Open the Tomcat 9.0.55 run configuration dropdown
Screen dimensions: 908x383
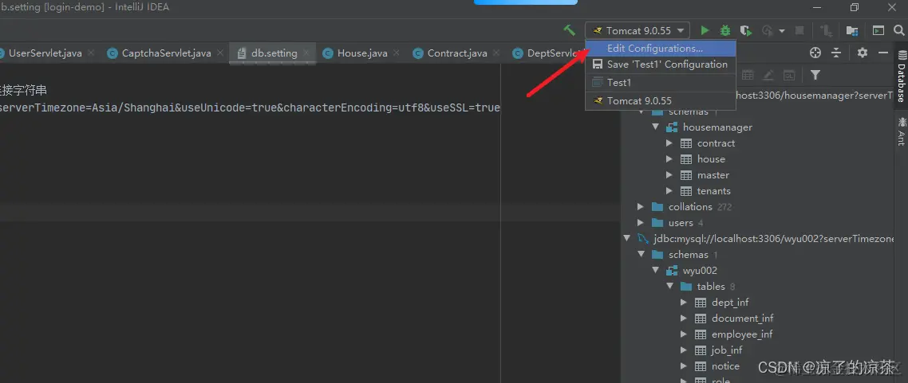[637, 30]
